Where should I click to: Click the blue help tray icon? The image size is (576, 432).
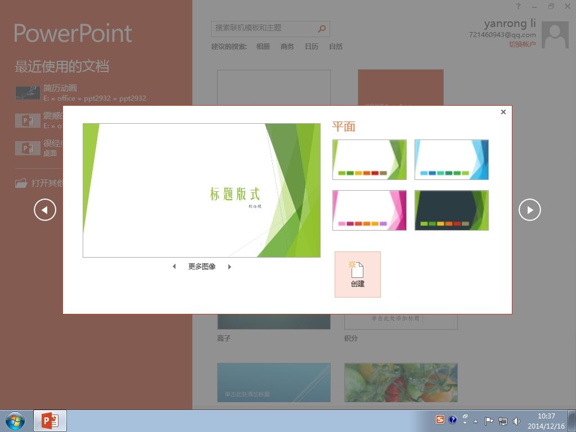(x=453, y=420)
